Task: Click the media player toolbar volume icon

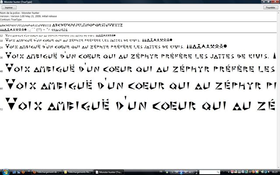Action: (190, 172)
